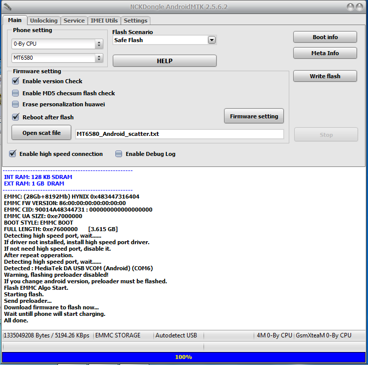Click 'If you change android version' log line
The height and width of the screenshot is (365, 368).
tap(85, 281)
